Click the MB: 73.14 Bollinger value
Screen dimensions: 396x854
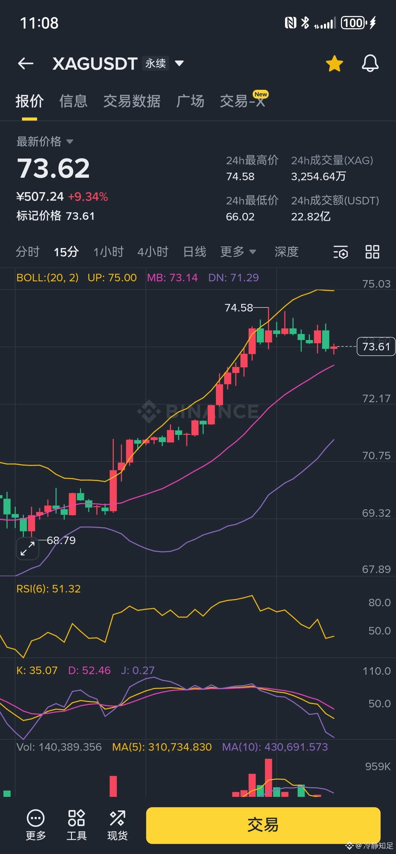click(172, 278)
